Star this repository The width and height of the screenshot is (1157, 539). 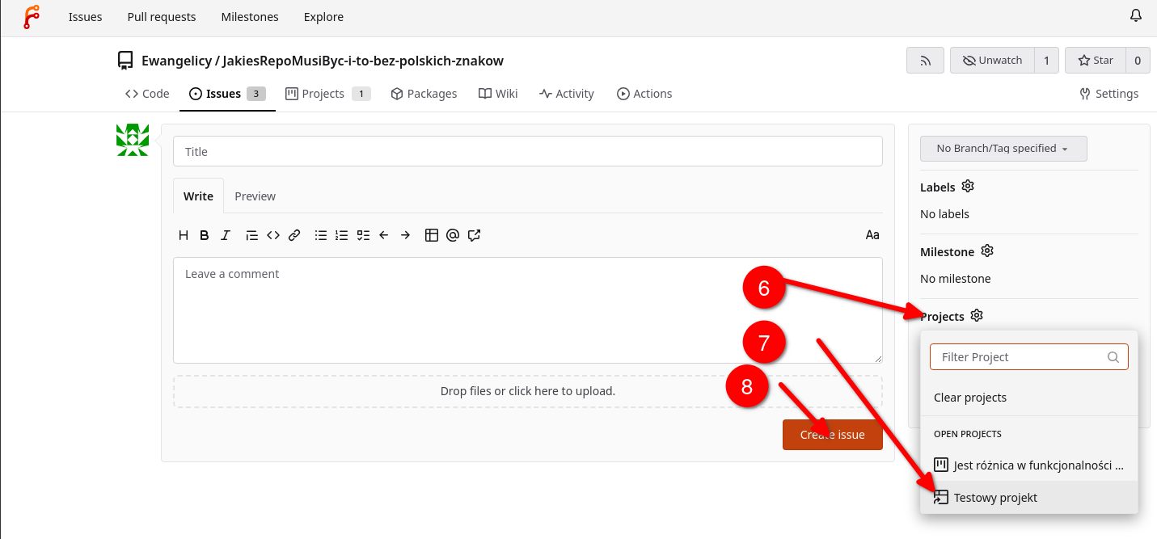[x=1096, y=61]
